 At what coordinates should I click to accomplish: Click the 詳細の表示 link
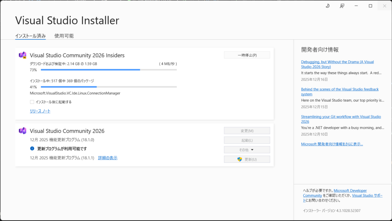108,158
